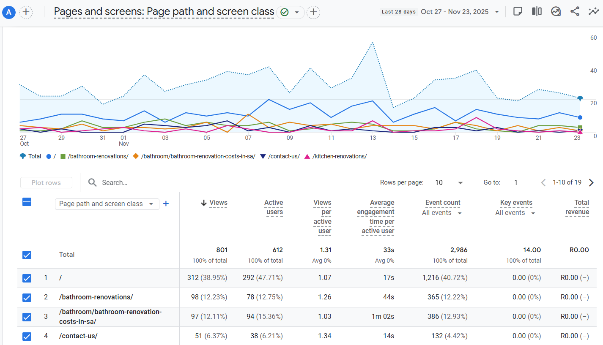603x345 pixels.
Task: Uncheck the /bathroom-renovations/ row checkbox
Action: click(27, 297)
